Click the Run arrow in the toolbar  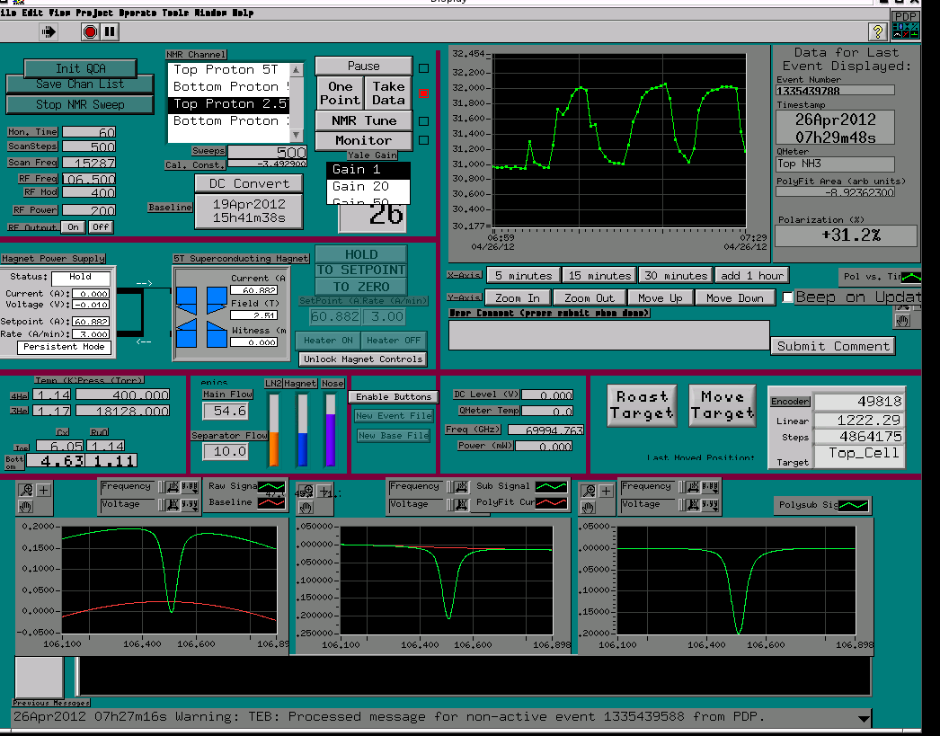(49, 31)
